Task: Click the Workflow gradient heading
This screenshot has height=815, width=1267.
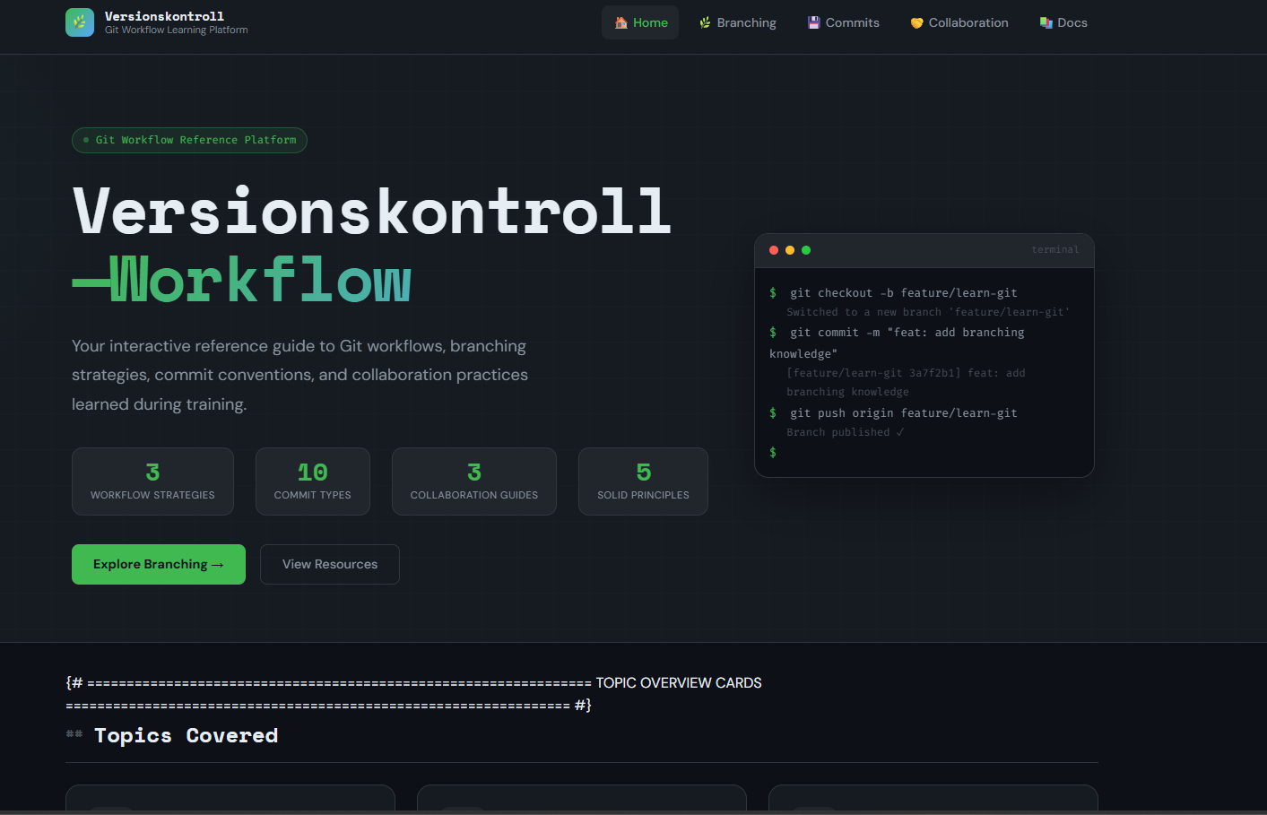Action: pyautogui.click(x=242, y=281)
